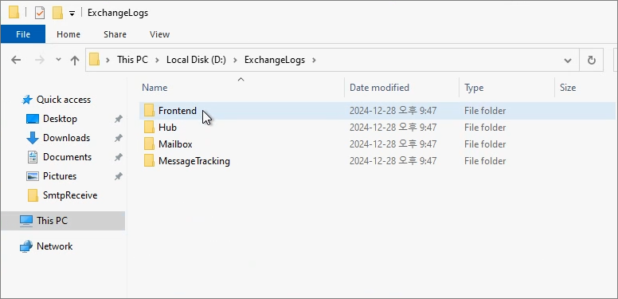The width and height of the screenshot is (618, 299).
Task: Click the Forward navigation arrow
Action: pyautogui.click(x=39, y=60)
